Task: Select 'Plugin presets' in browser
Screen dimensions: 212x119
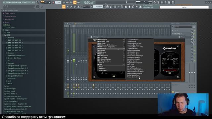Action: coord(10,13)
